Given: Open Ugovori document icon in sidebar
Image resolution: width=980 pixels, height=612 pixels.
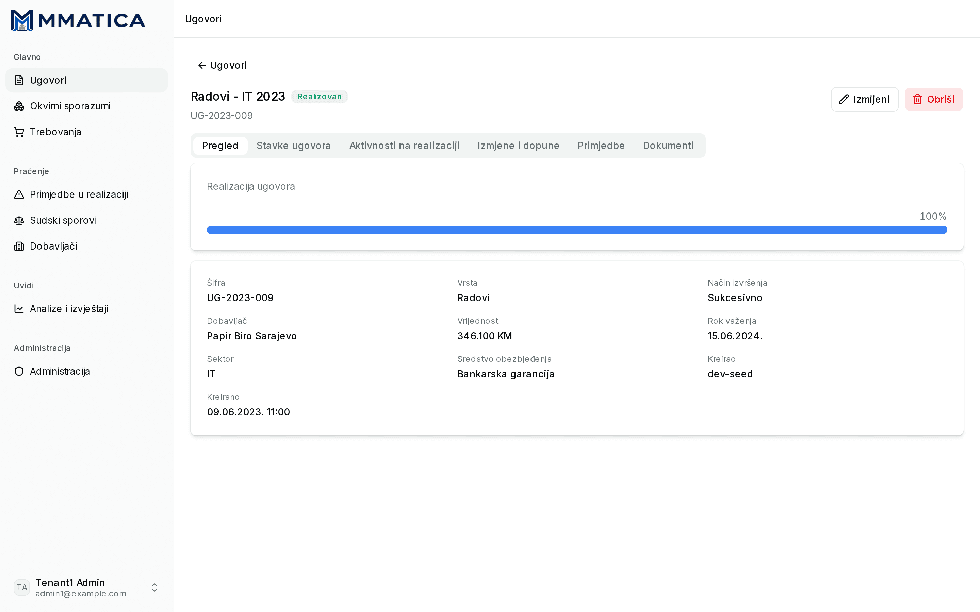Looking at the screenshot, I should pos(19,80).
